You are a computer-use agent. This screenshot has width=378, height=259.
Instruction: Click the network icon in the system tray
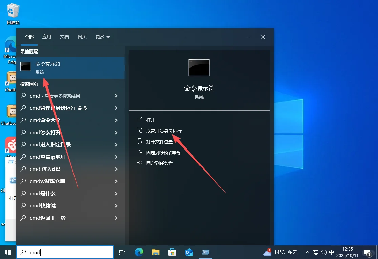pyautogui.click(x=315, y=252)
